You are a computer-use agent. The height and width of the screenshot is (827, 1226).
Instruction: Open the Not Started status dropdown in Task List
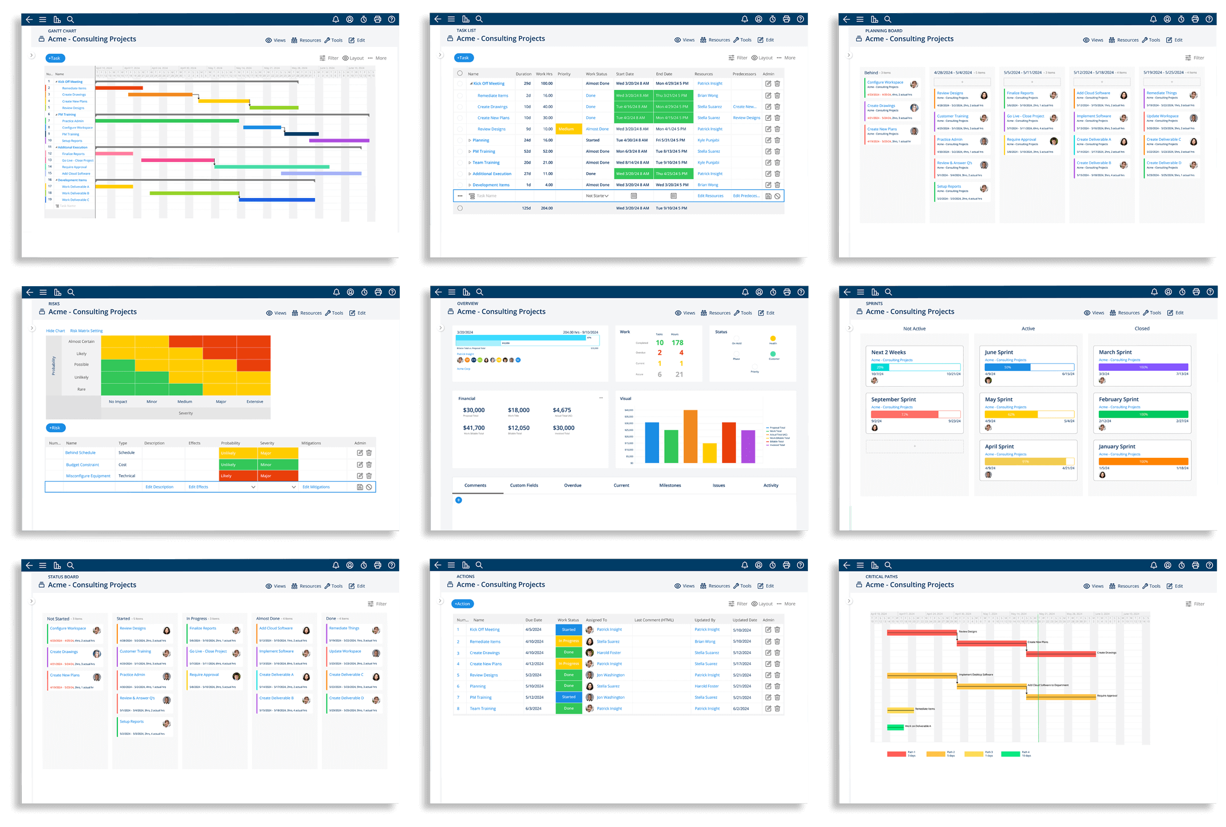tap(597, 196)
